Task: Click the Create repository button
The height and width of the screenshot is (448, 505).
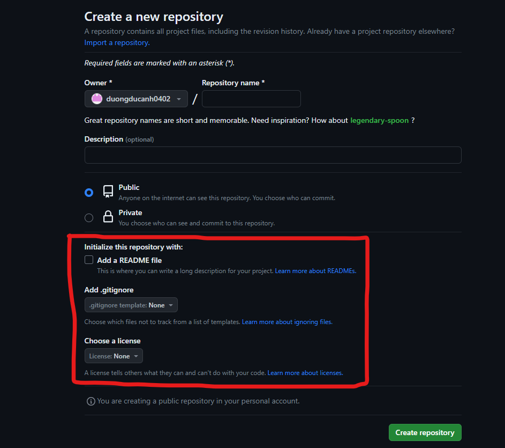Action: (425, 432)
